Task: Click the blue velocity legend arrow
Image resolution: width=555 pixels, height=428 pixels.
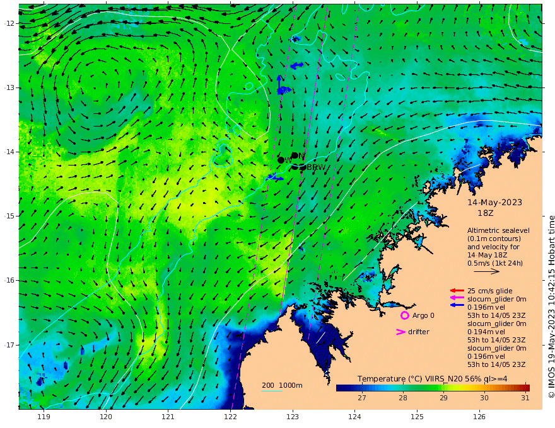Action: [x=457, y=305]
